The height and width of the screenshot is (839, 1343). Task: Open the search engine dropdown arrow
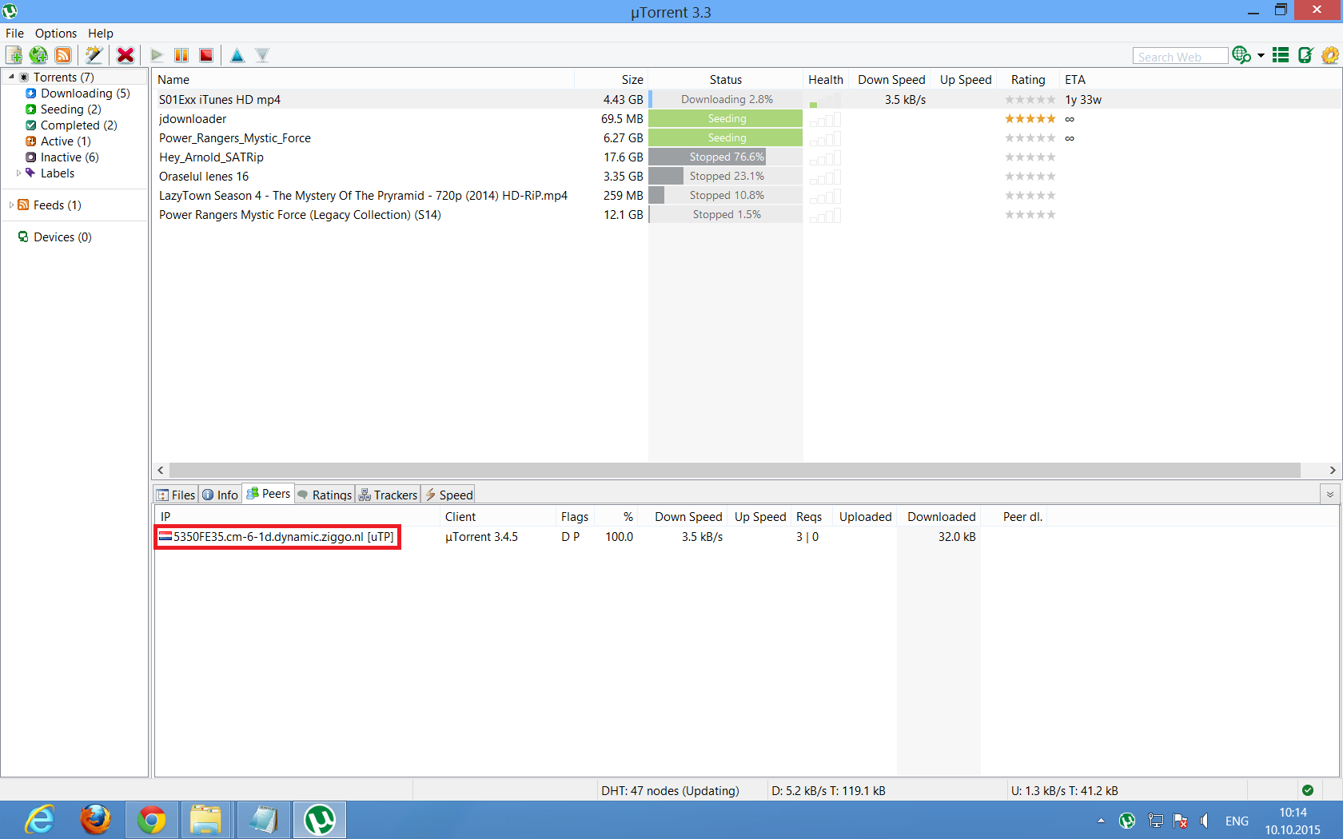click(1261, 56)
